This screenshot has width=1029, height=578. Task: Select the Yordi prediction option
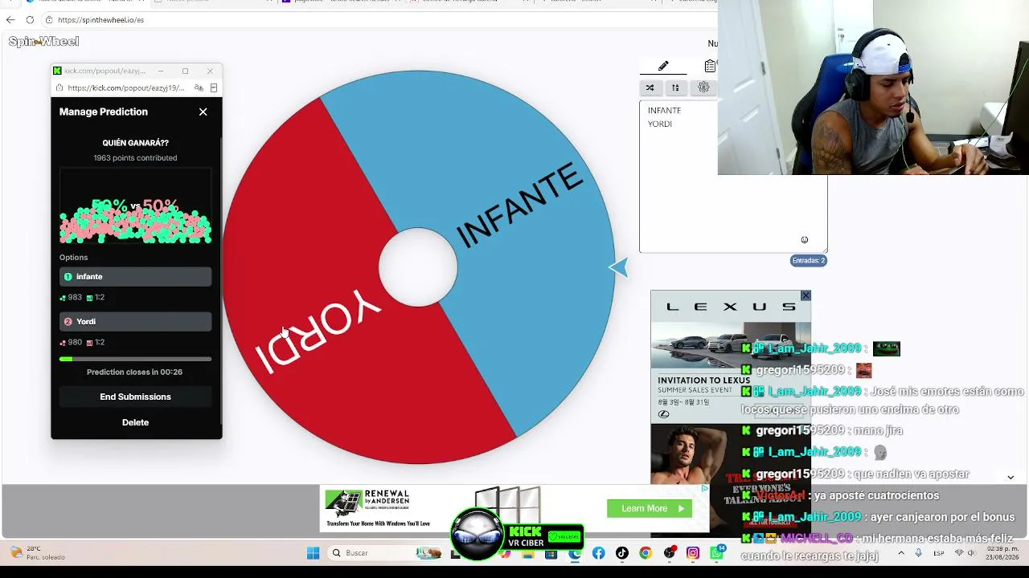pos(135,322)
